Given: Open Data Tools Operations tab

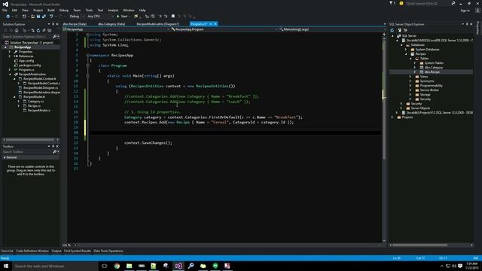Looking at the screenshot, I should coord(108,251).
